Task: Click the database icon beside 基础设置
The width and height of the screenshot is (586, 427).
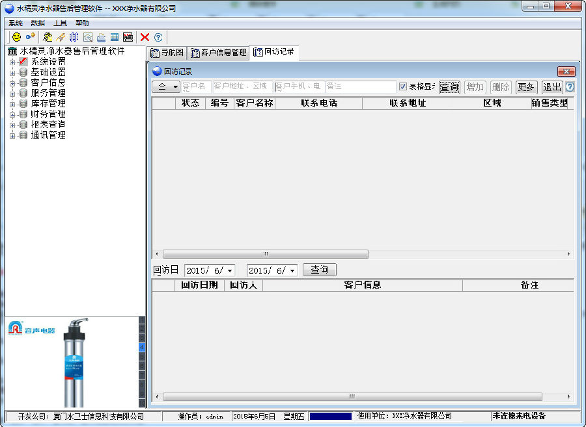Action: pyautogui.click(x=23, y=72)
